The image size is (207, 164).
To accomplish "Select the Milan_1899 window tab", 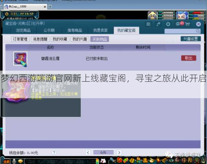I will click(x=25, y=7).
